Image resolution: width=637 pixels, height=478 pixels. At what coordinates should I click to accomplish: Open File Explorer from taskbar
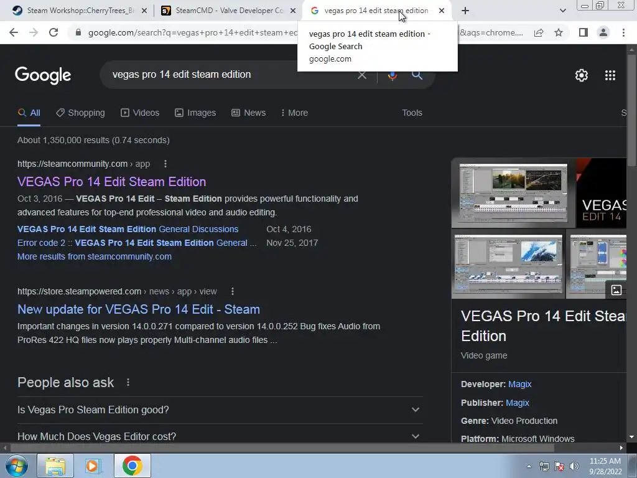[55, 466]
